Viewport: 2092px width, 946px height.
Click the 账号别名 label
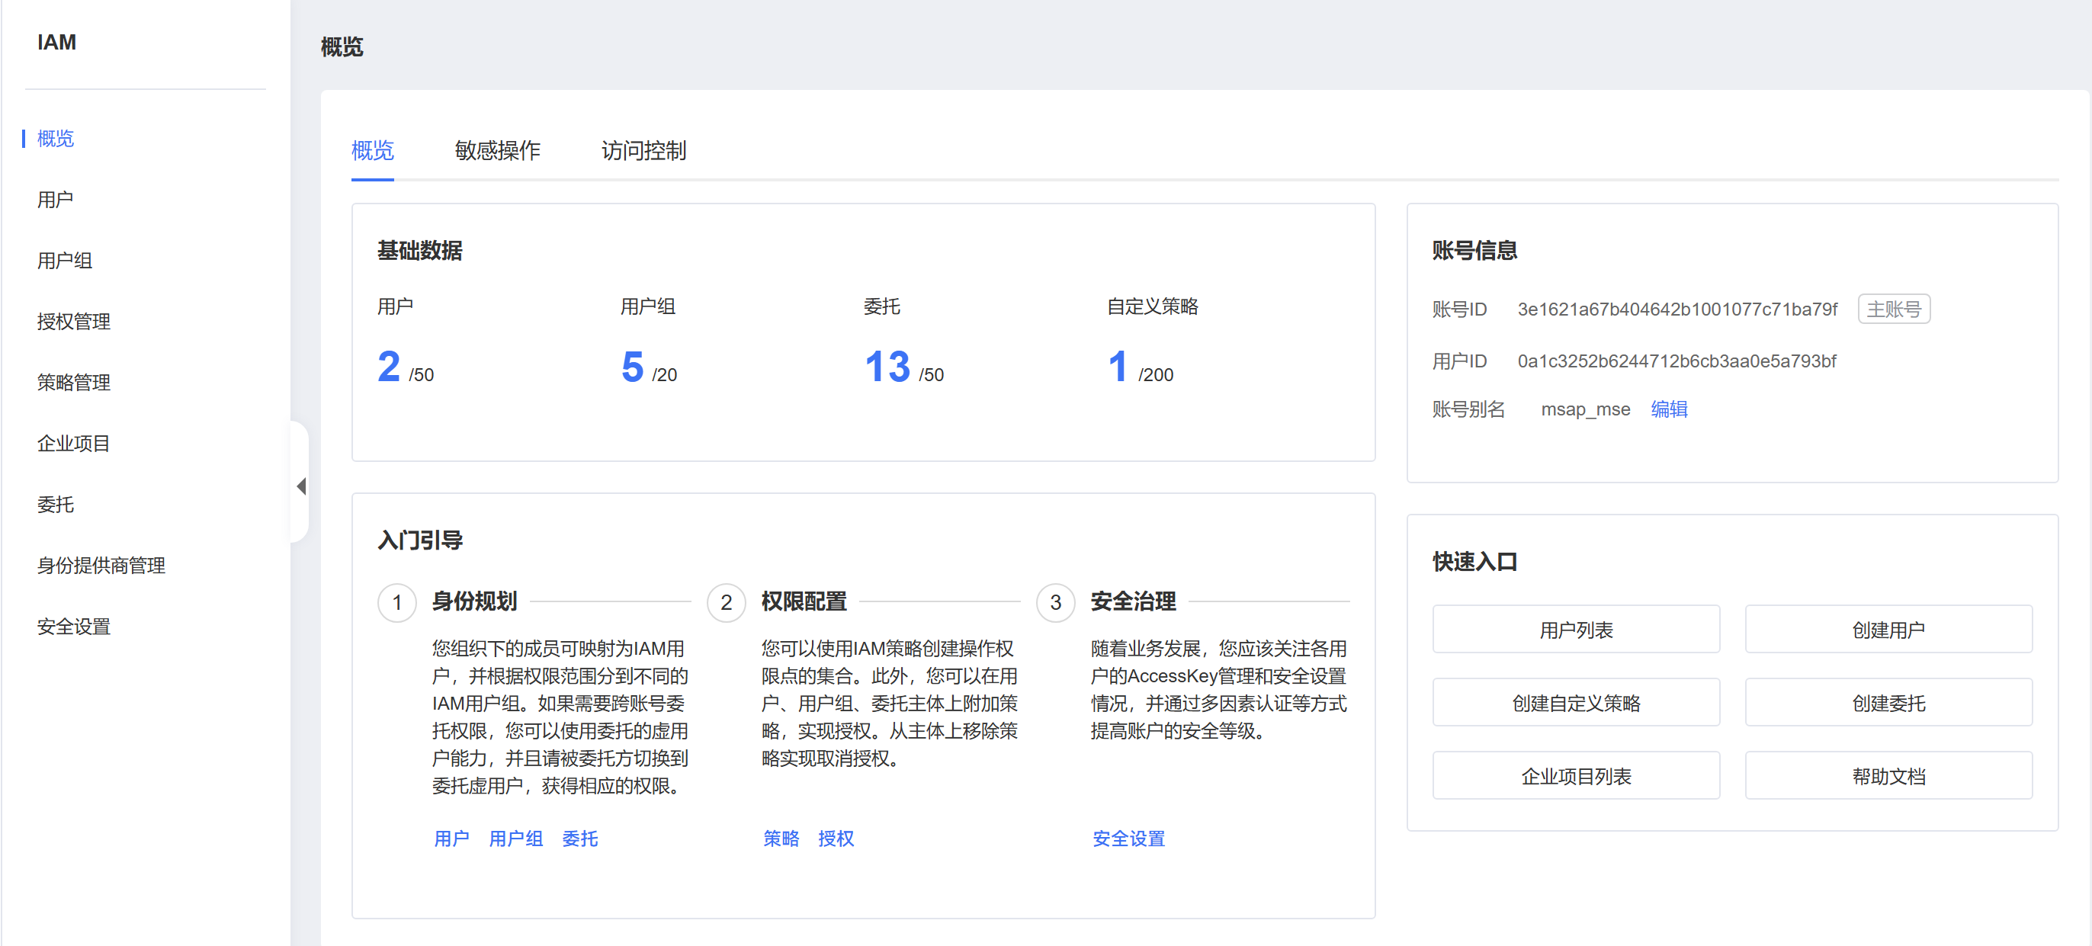point(1468,409)
